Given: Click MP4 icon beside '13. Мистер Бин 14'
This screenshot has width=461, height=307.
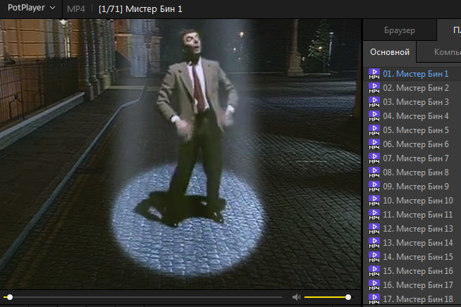Looking at the screenshot, I should tap(374, 243).
